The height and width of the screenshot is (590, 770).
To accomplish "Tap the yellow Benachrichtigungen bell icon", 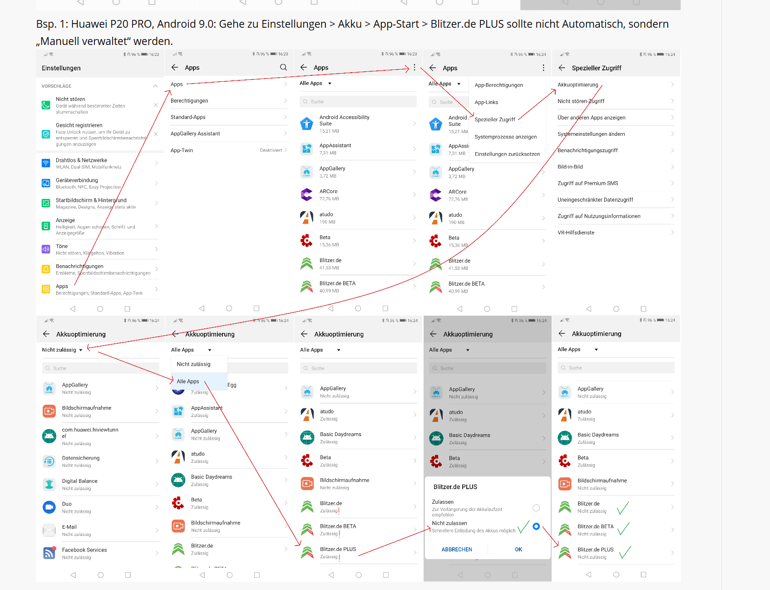I will point(46,269).
